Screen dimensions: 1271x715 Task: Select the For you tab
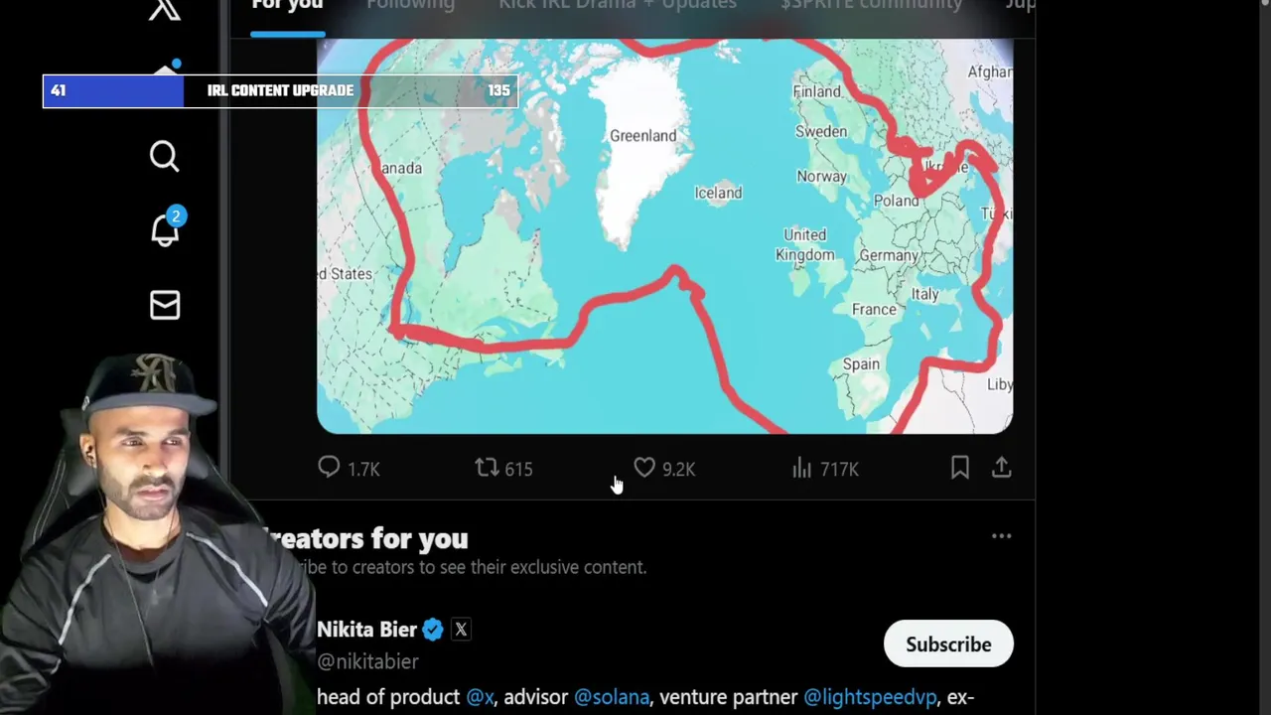pyautogui.click(x=287, y=5)
